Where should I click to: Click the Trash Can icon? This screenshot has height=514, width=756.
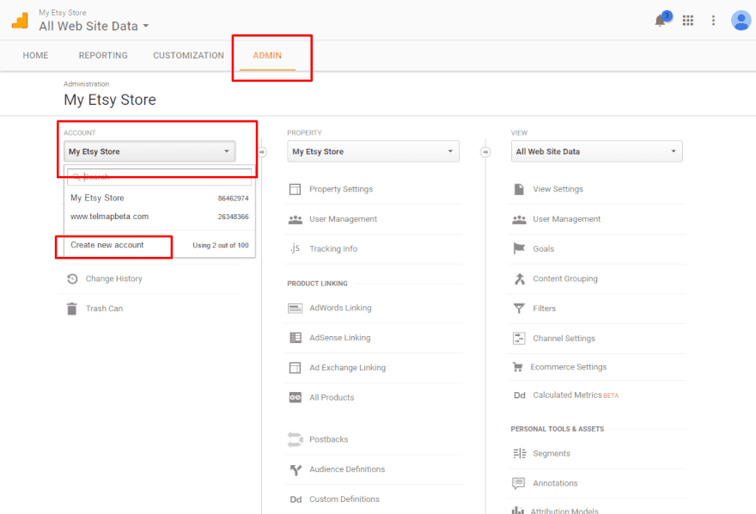coord(72,309)
